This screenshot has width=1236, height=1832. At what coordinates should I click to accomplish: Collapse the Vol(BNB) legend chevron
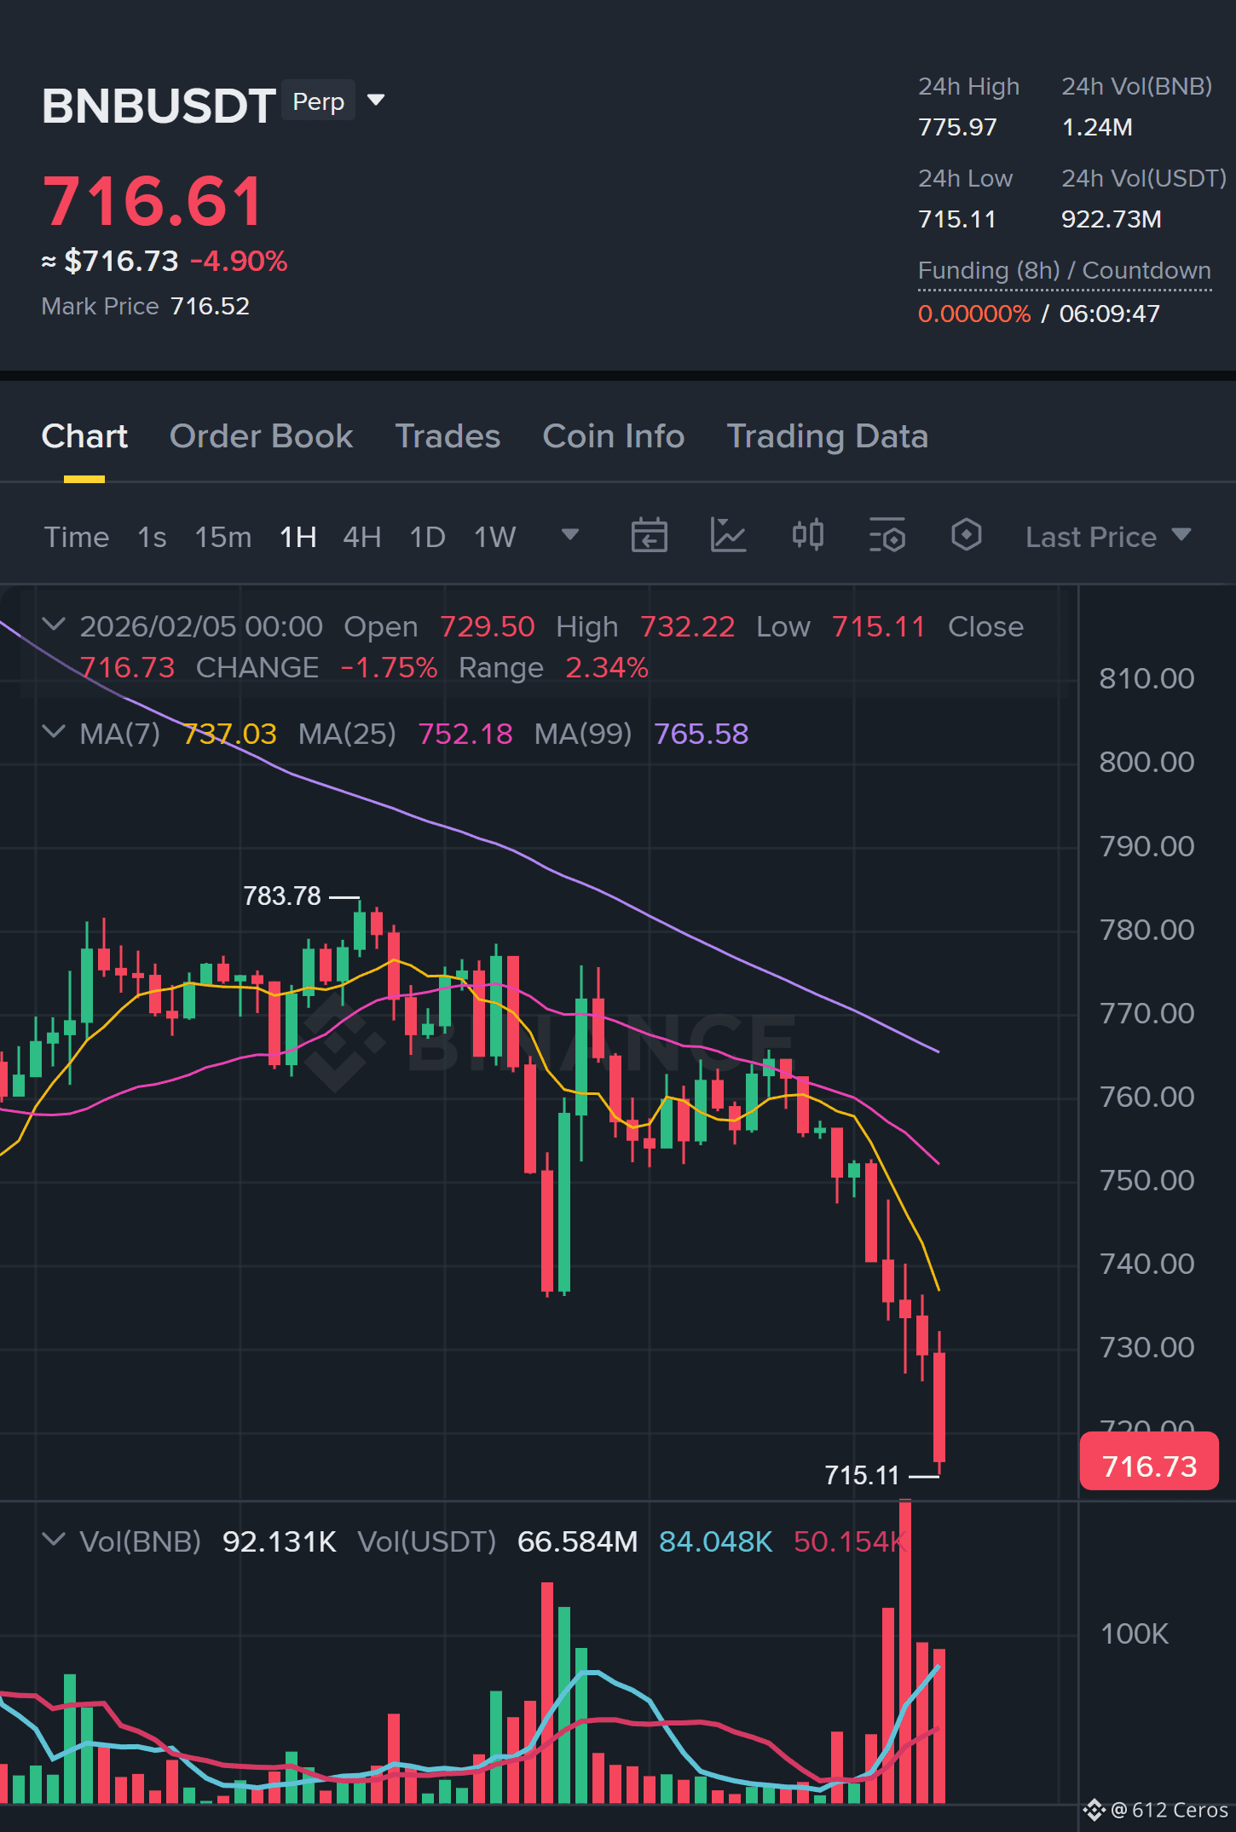click(x=54, y=1541)
